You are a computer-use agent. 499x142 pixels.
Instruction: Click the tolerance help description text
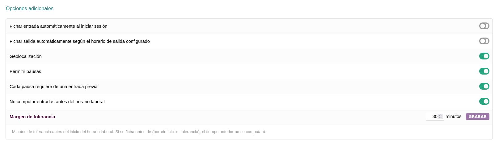[139, 132]
